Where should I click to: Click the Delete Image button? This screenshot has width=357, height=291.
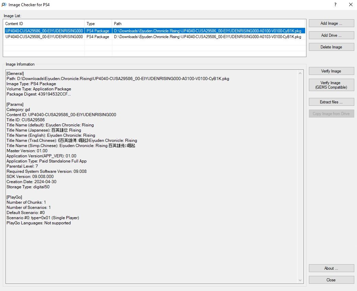coord(331,47)
